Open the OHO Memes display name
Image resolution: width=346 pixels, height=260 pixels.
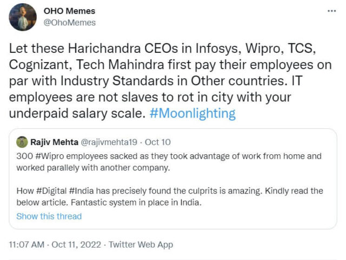click(68, 10)
